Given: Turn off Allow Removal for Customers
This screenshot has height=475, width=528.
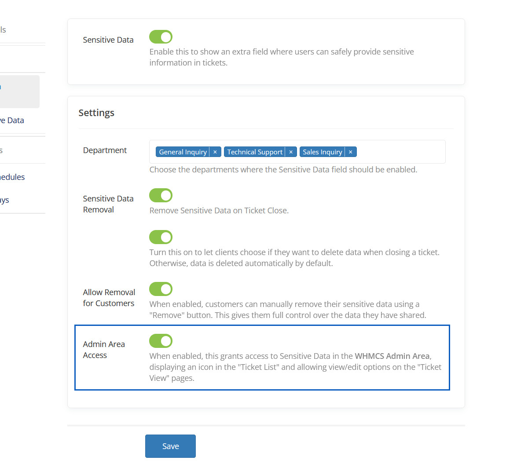Looking at the screenshot, I should click(x=161, y=289).
